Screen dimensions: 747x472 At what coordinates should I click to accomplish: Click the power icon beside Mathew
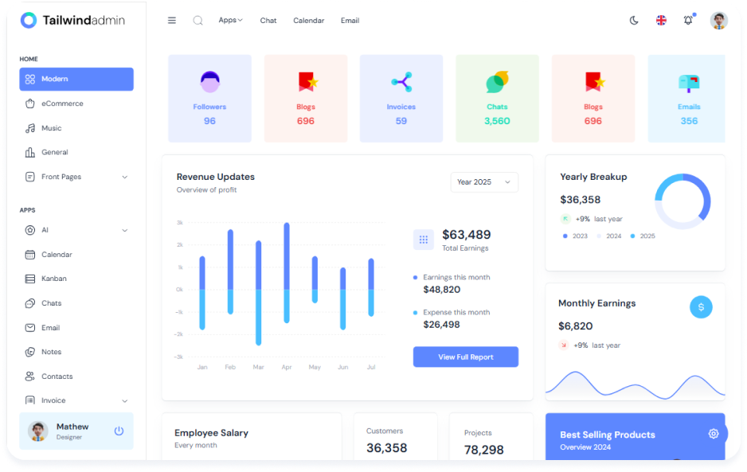[119, 431]
